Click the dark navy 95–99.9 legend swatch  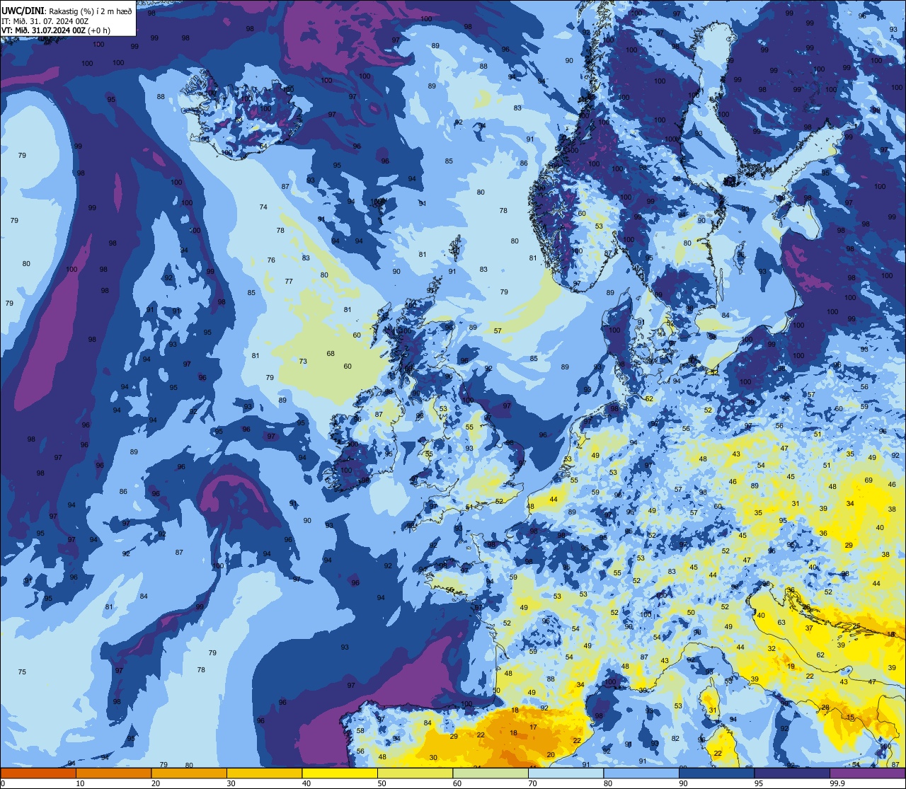coord(792,773)
